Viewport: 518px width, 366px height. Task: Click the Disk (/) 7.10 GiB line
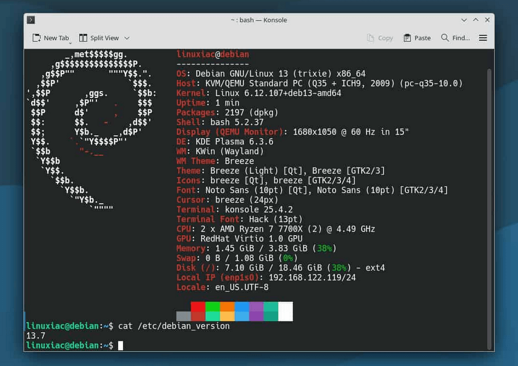point(281,268)
